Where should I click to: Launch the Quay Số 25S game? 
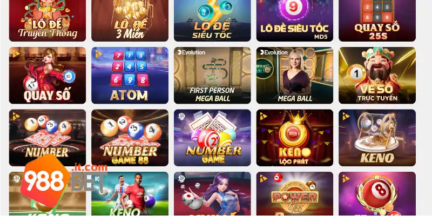(x=377, y=21)
